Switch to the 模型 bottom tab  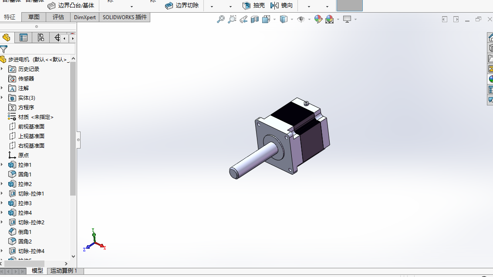[37, 271]
